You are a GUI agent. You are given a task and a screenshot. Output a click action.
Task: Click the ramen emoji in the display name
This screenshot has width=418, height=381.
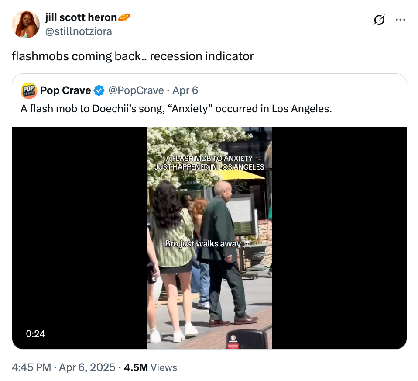point(125,17)
